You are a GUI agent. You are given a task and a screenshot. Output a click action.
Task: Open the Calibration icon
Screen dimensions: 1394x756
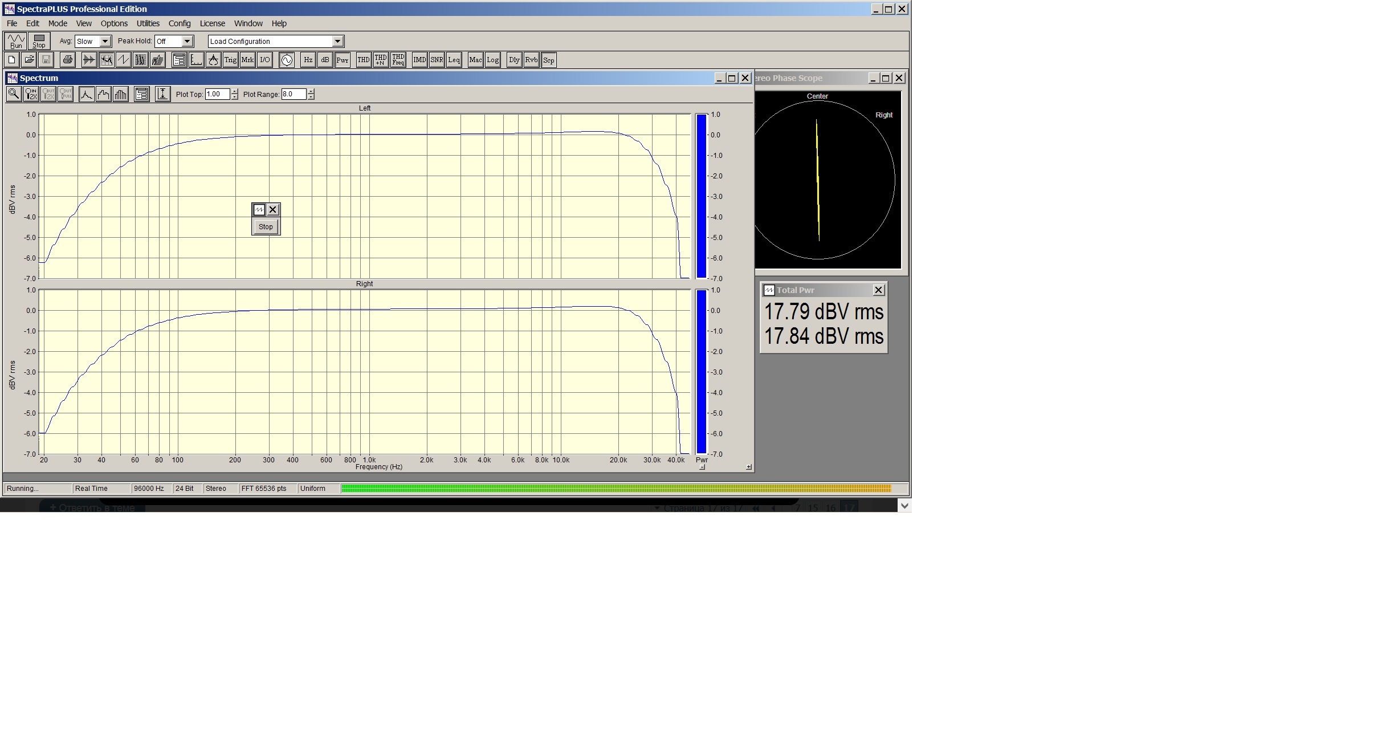click(213, 60)
